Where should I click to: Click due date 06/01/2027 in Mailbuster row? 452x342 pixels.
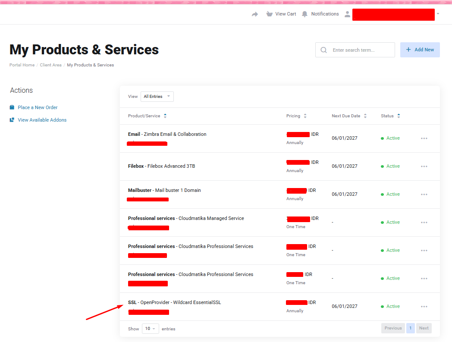345,194
